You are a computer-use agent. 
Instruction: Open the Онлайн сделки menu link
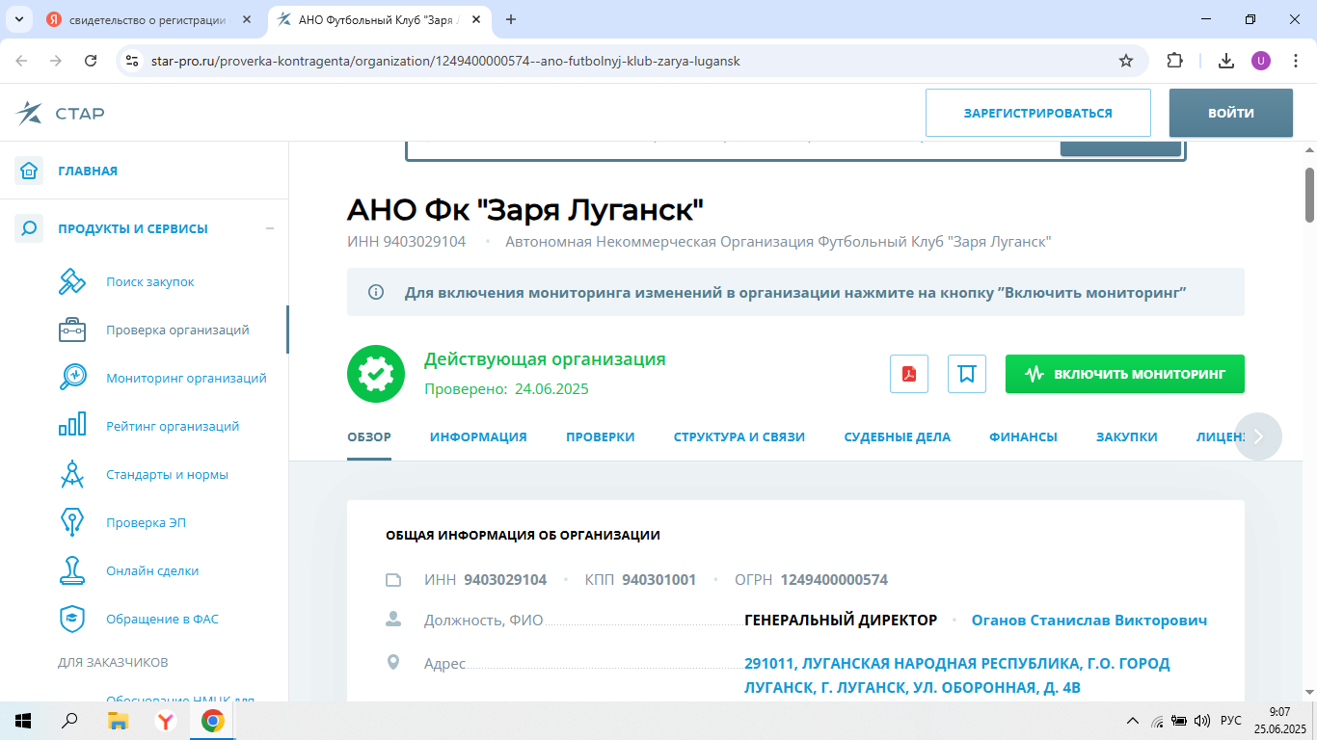152,570
